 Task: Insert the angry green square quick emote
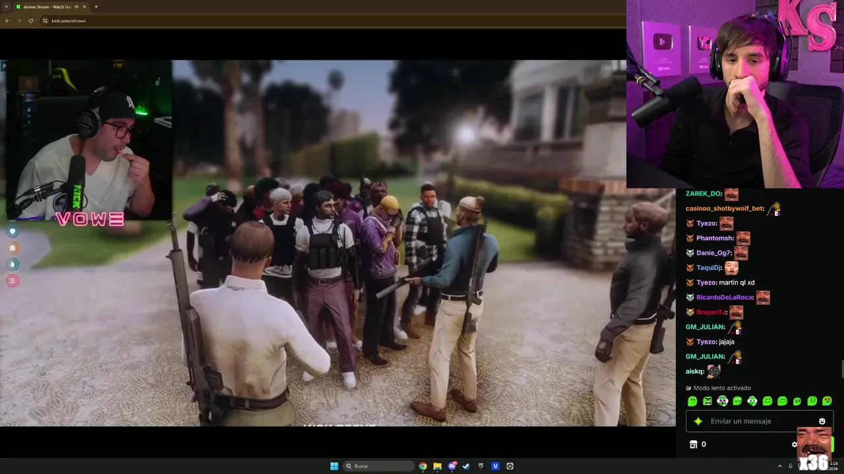click(x=708, y=401)
